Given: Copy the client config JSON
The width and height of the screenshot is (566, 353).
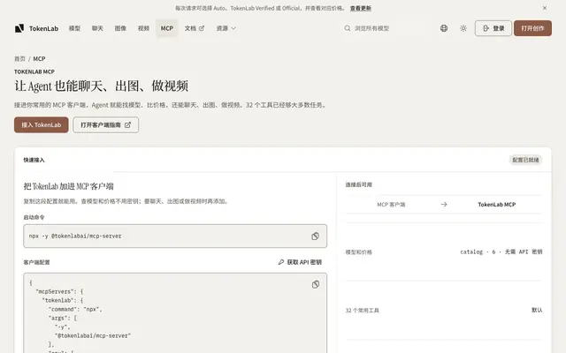Looking at the screenshot, I should coord(316,284).
